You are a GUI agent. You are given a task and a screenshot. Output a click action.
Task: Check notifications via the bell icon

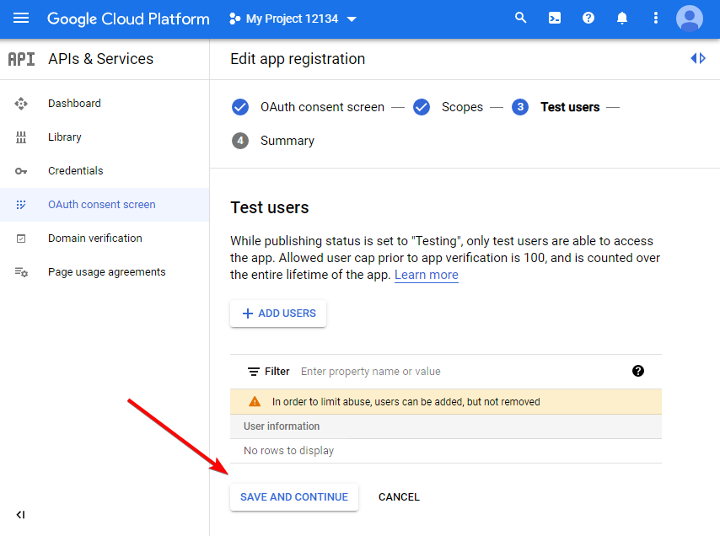click(x=621, y=17)
